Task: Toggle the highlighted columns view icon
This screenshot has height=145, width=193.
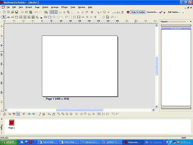Action: tap(51, 12)
